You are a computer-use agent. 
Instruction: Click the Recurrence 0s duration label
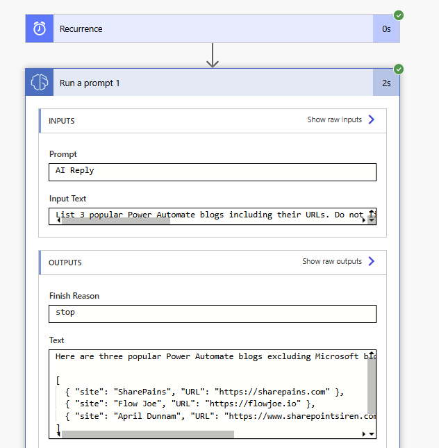[x=386, y=29]
